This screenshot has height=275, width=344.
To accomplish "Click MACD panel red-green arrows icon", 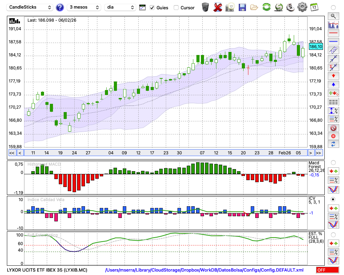I will click(333, 171).
